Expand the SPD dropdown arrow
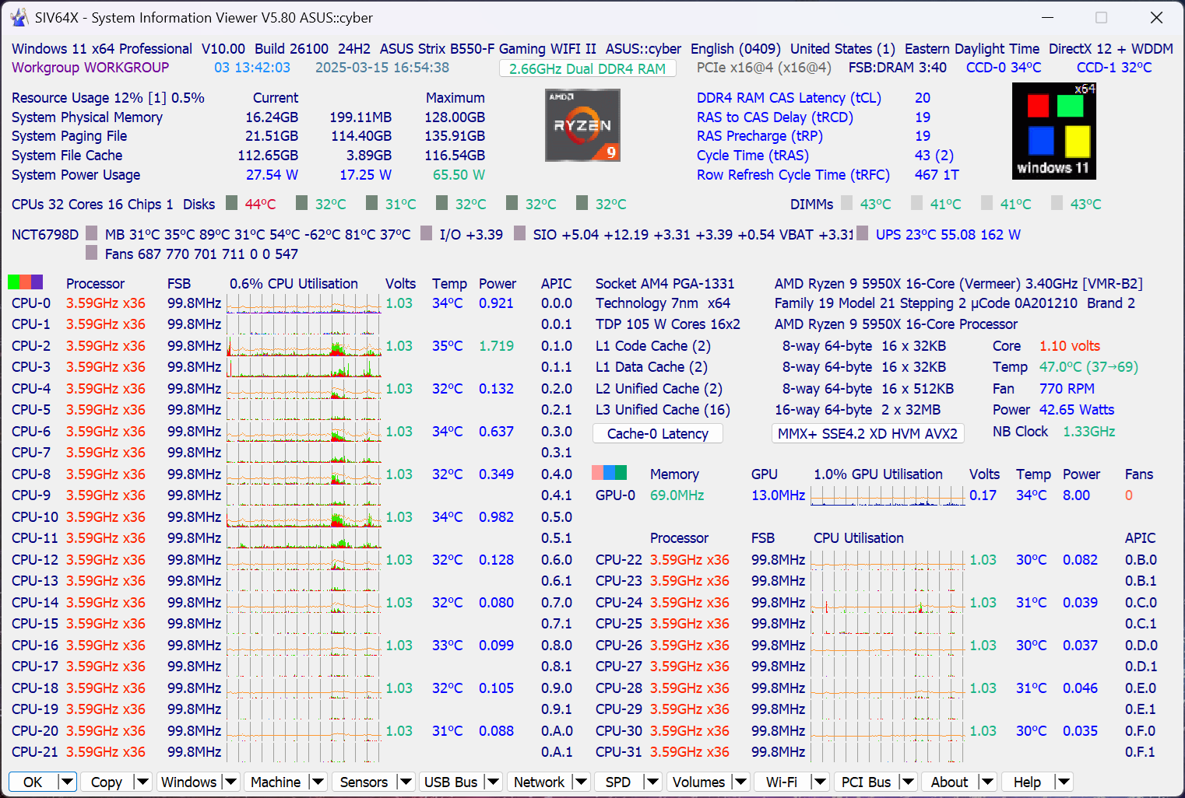 coord(652,782)
